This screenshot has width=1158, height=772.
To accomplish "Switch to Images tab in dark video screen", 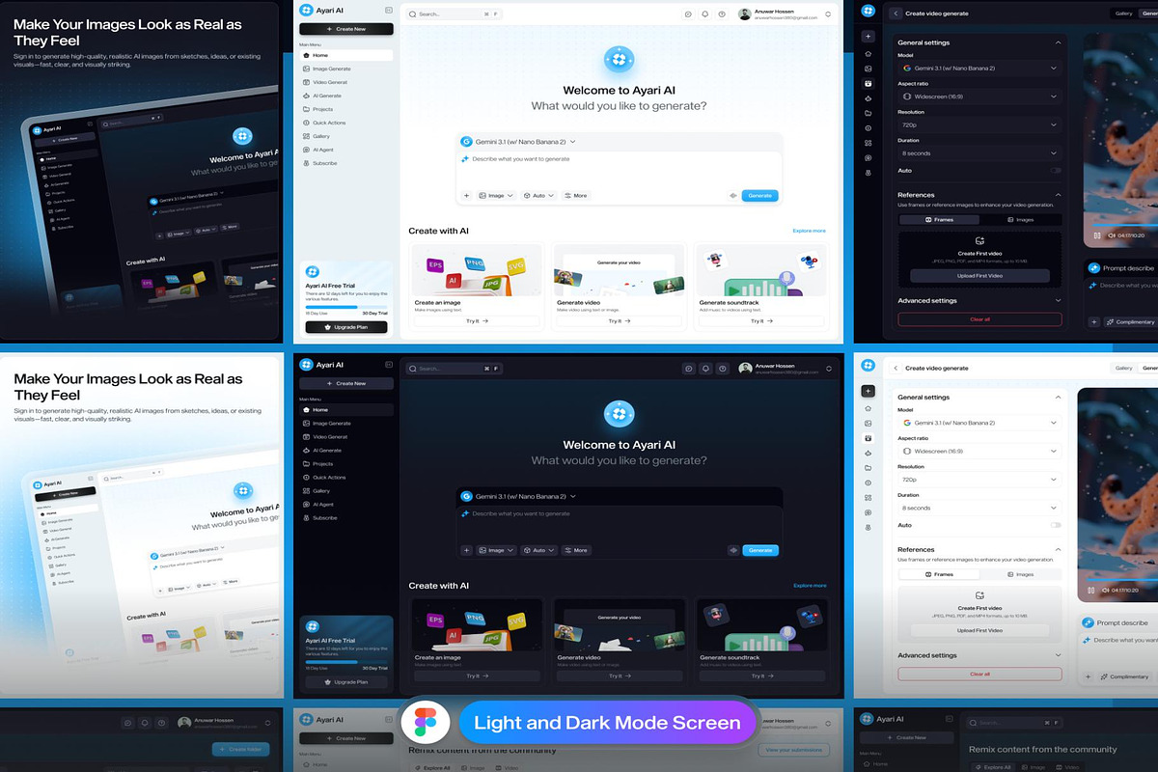I will (1020, 220).
